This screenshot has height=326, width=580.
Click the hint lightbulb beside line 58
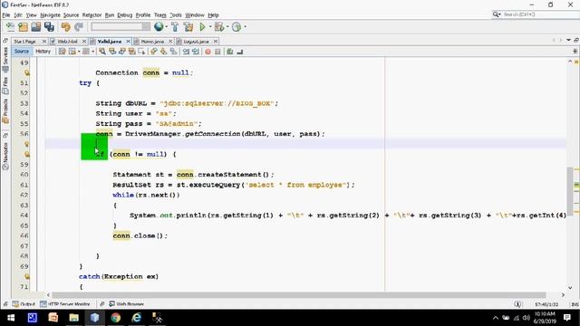point(27,154)
